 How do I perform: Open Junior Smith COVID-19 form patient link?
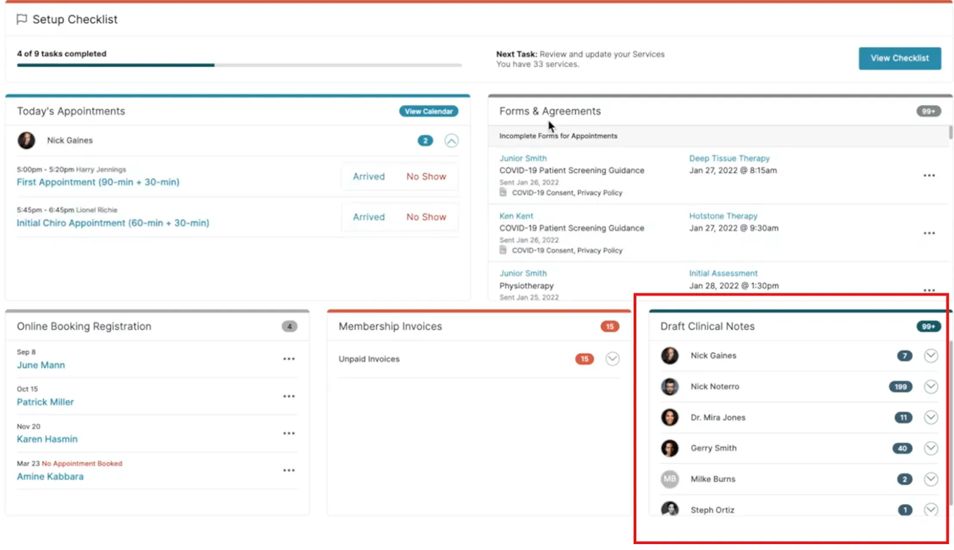click(x=523, y=158)
